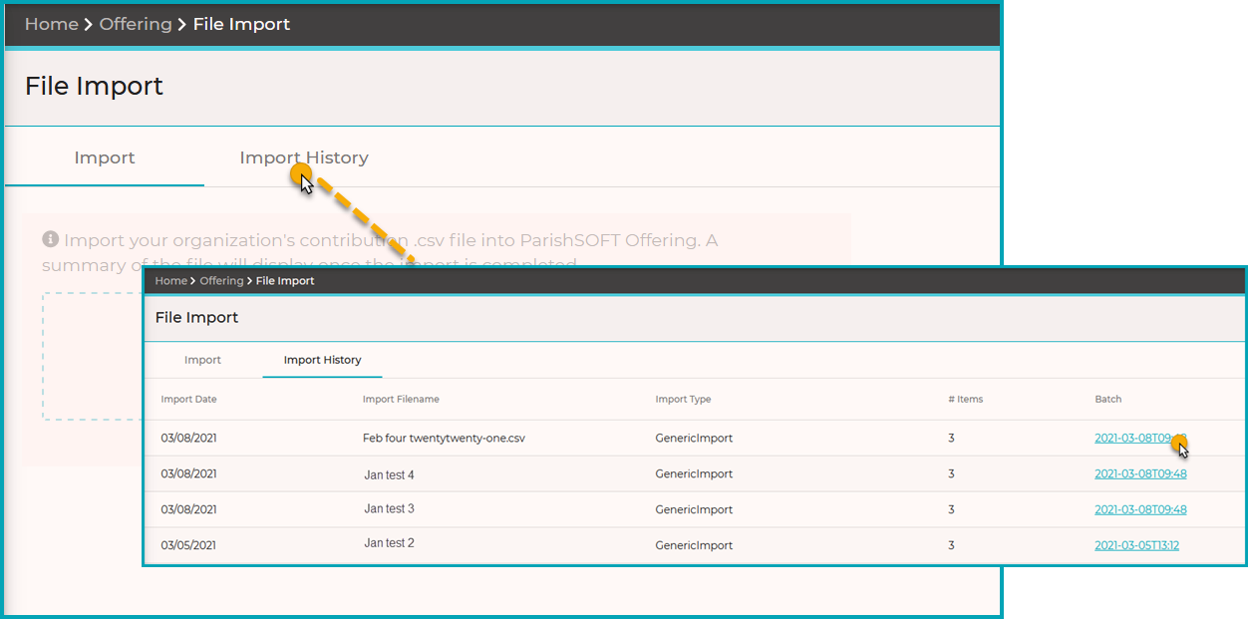
Task: Open the batch link for Jan test 3
Action: [x=1140, y=509]
